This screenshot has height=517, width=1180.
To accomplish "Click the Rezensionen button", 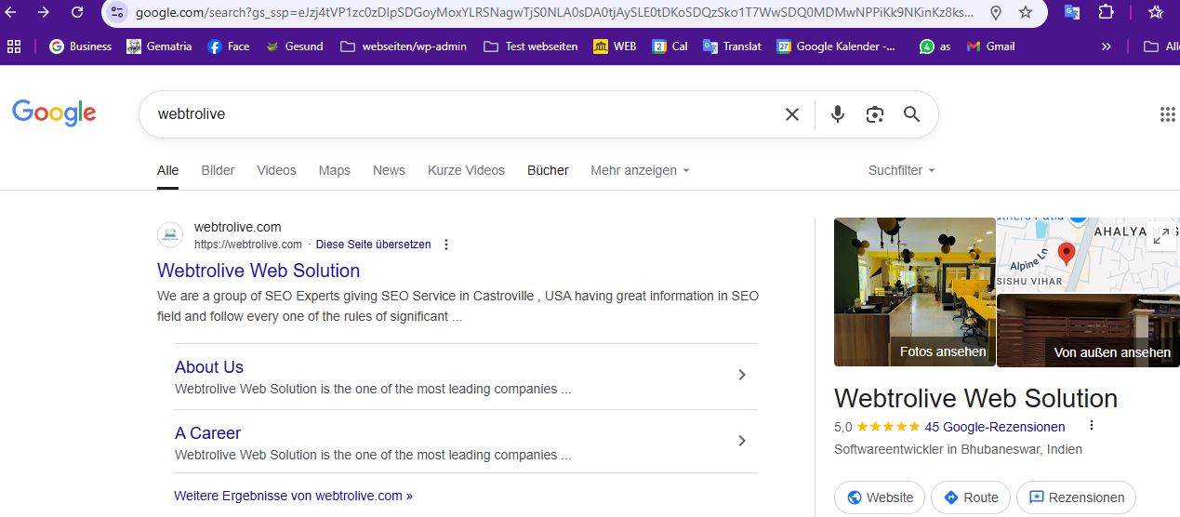I will (1076, 497).
